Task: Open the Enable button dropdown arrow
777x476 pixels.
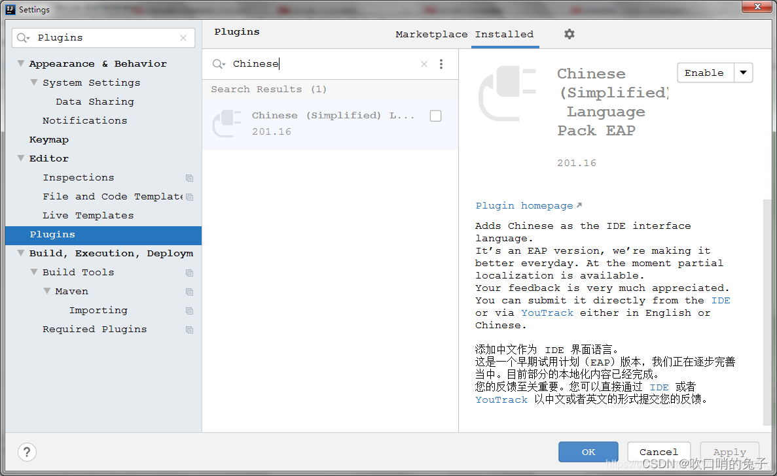Action: [743, 73]
